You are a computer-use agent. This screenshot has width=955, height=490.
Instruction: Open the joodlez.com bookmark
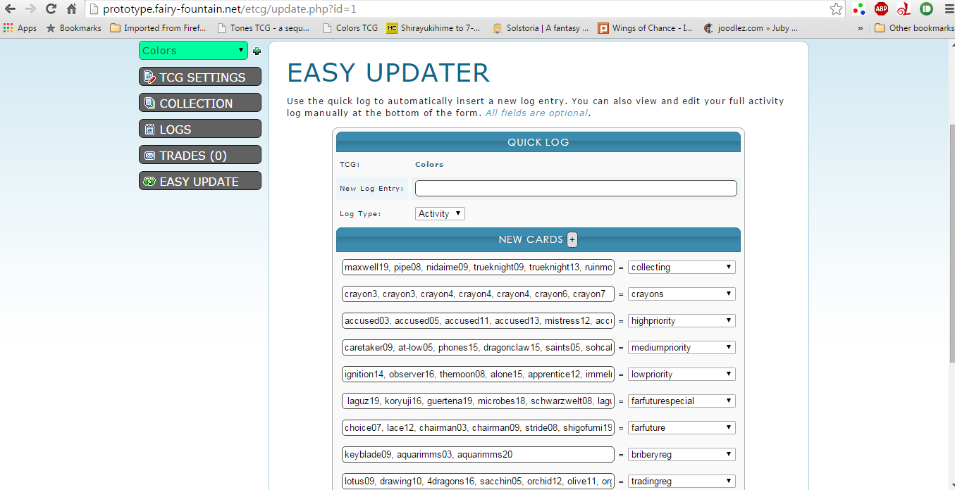751,28
